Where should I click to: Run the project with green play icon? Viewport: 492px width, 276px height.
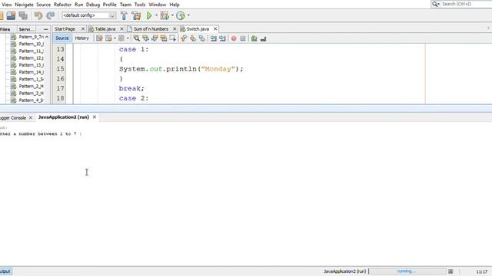click(149, 15)
